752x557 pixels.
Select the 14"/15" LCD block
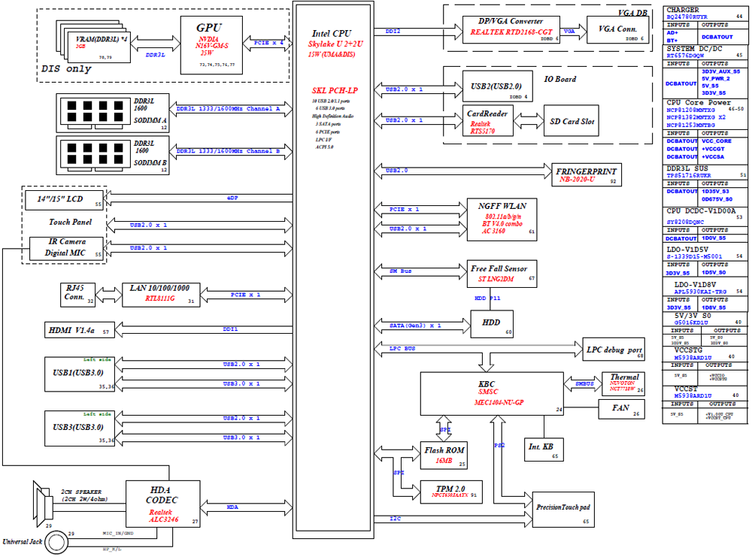[64, 200]
